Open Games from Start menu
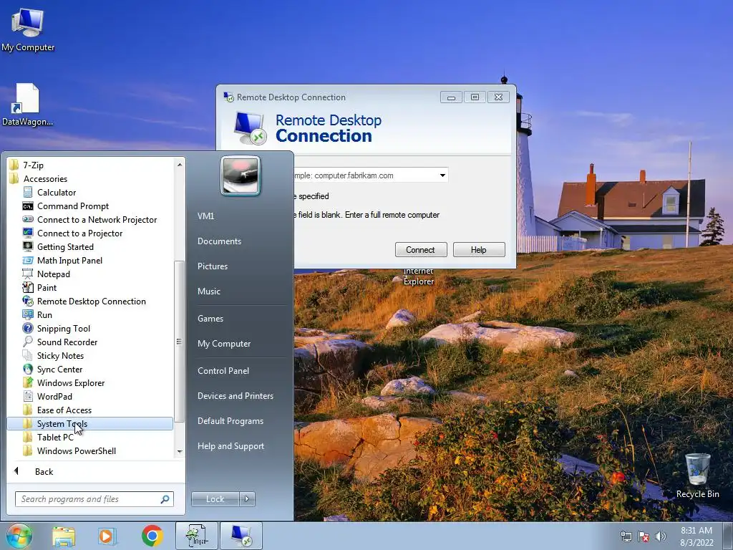Screen dimensions: 733x550 (x=210, y=318)
